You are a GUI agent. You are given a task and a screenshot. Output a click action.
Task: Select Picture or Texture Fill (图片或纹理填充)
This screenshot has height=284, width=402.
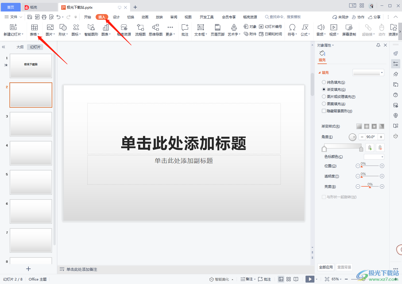coord(324,96)
